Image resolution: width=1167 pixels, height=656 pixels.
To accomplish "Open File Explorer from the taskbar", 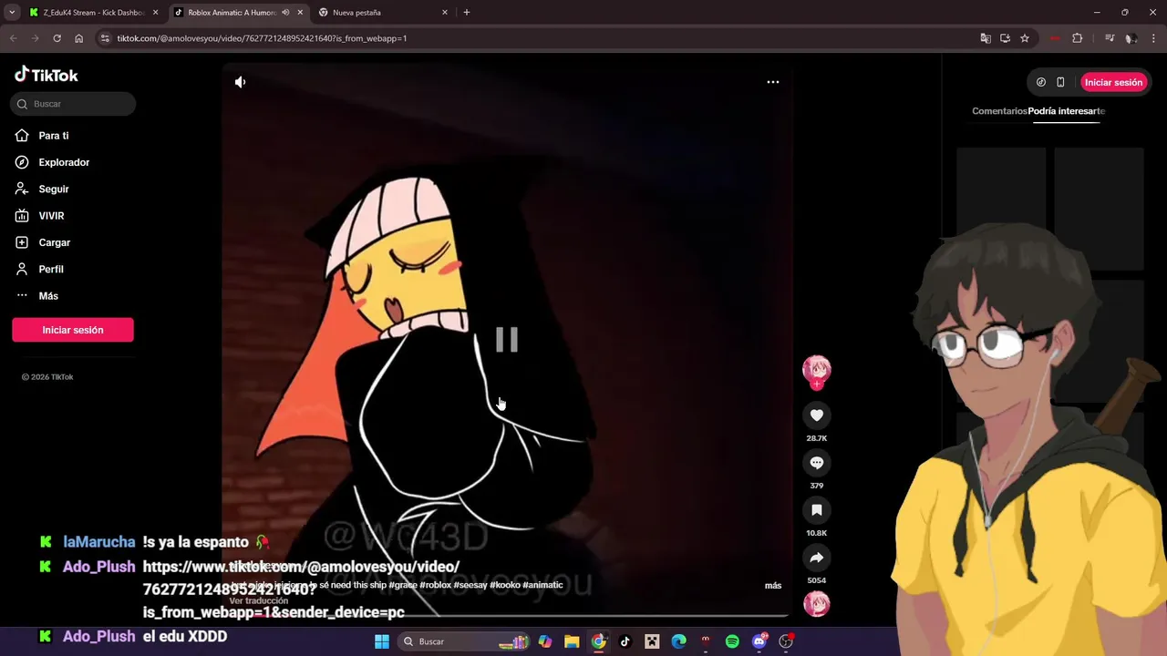I will [572, 641].
